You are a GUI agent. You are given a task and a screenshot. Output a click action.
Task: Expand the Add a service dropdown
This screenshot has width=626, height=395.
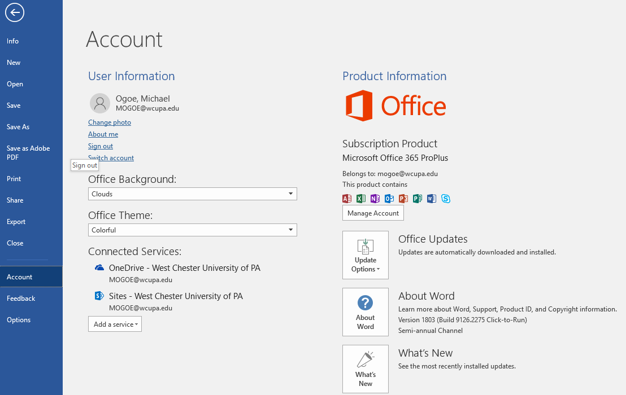coord(115,324)
